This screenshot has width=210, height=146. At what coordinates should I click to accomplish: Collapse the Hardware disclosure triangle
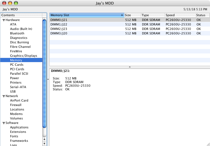coord(4,20)
